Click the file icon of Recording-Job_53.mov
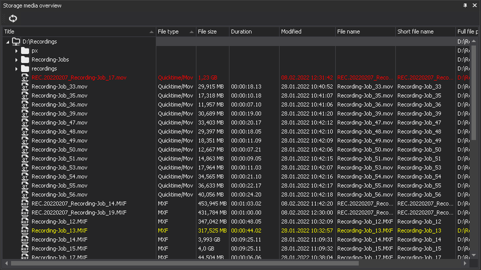The image size is (481, 270). coord(25,168)
